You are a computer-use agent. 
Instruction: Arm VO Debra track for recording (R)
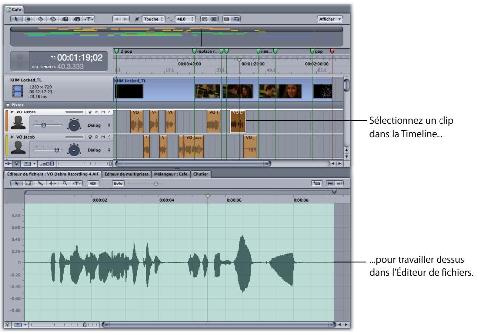[96, 112]
